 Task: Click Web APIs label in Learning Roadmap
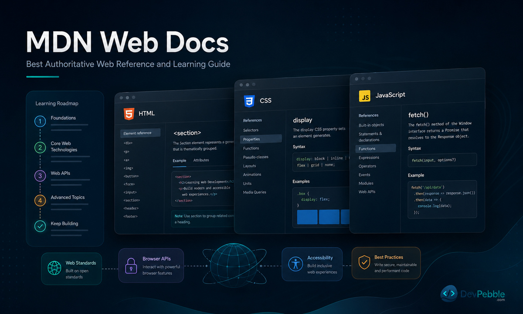(60, 173)
